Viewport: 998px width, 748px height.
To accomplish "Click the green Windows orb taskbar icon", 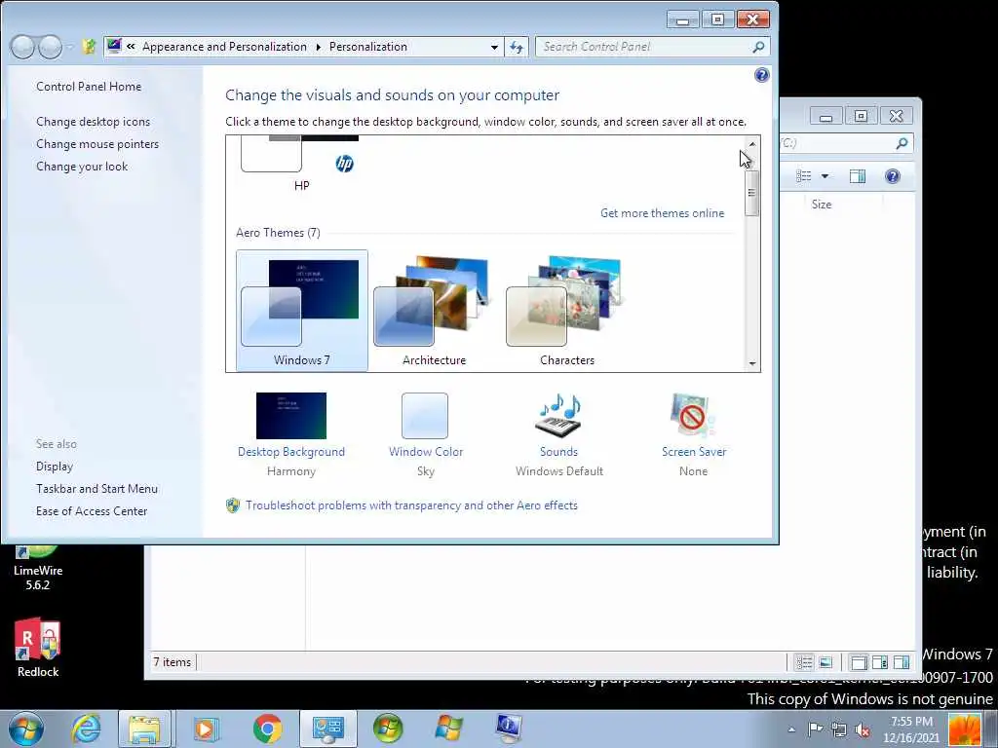I will [x=388, y=729].
